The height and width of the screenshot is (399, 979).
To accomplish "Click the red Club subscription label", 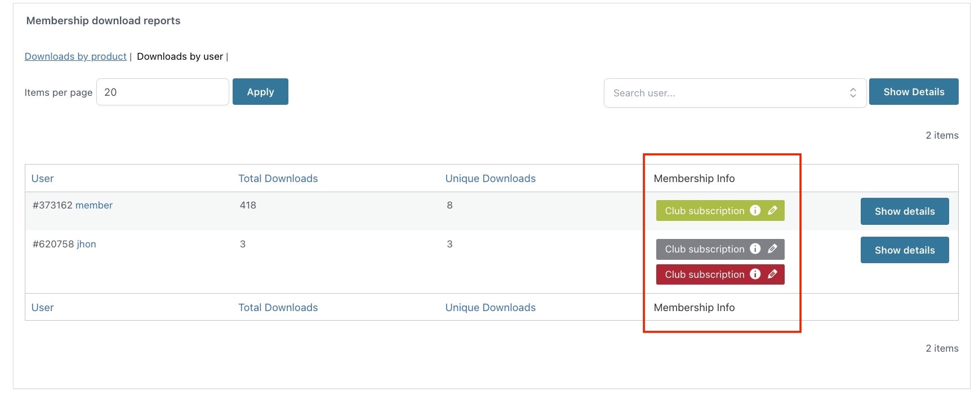I will click(x=705, y=274).
